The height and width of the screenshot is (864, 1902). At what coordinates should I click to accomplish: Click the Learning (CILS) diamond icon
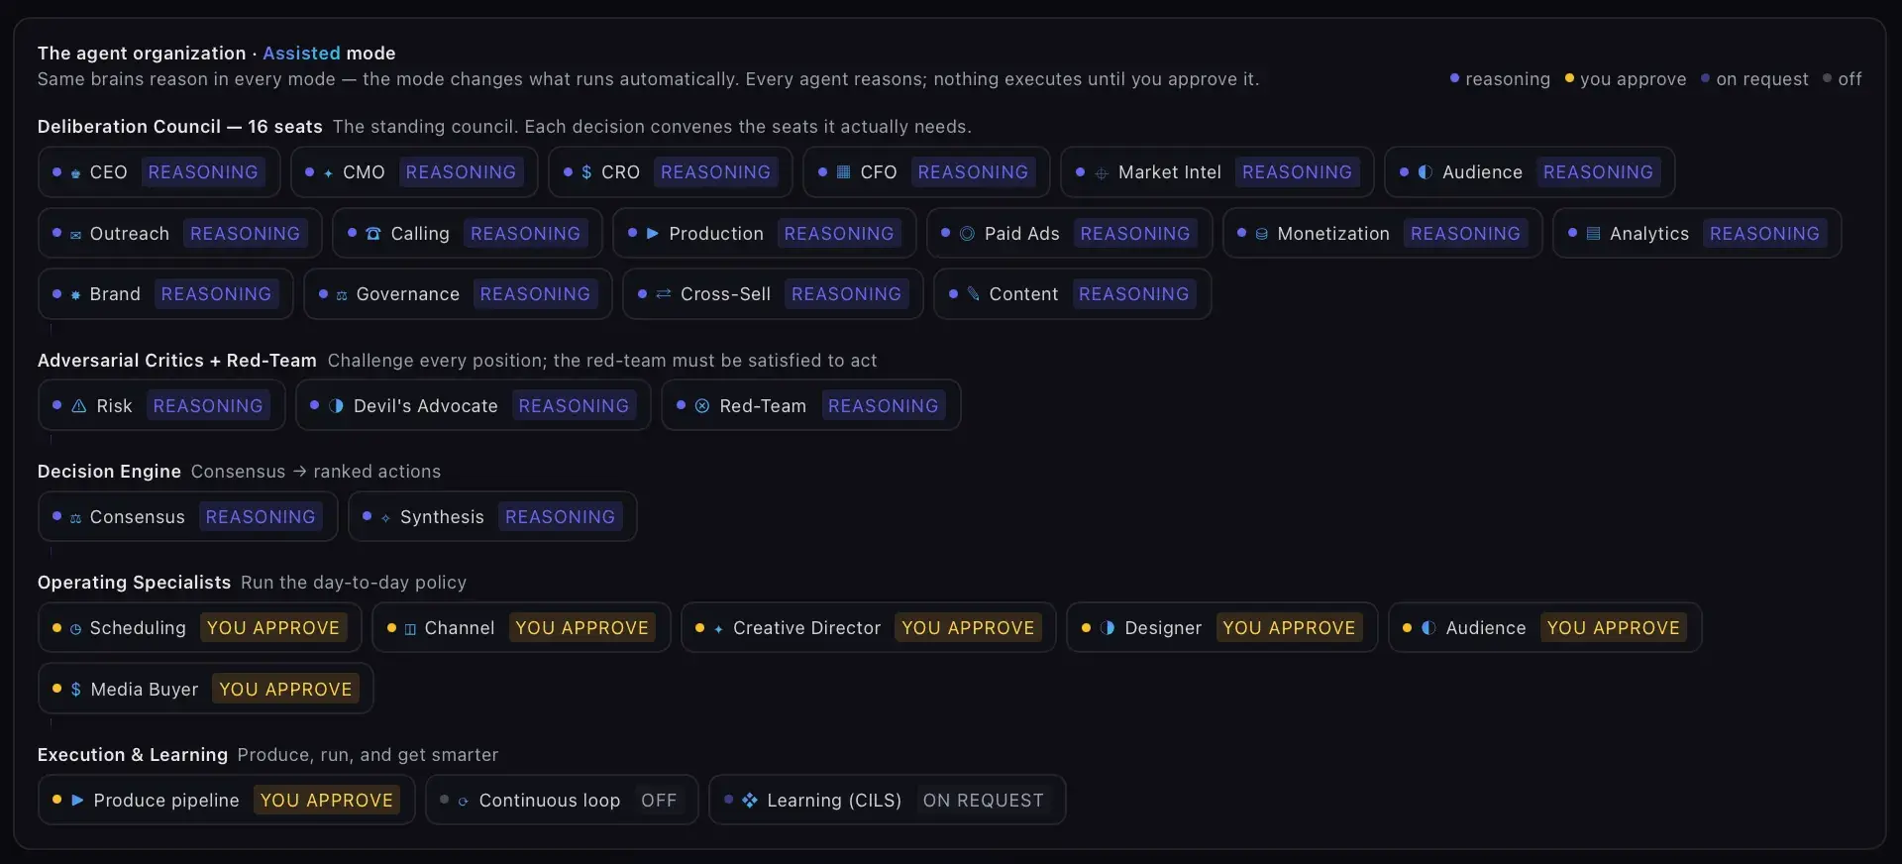click(750, 800)
